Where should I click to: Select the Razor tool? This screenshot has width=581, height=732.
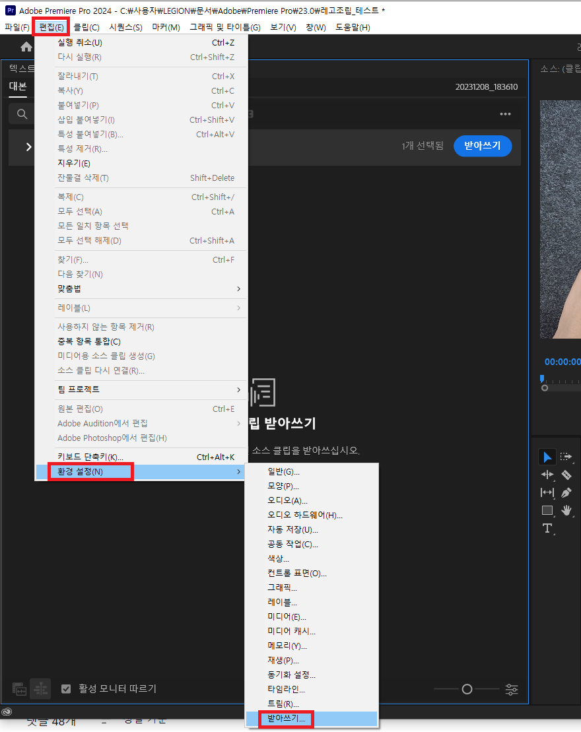coord(566,475)
